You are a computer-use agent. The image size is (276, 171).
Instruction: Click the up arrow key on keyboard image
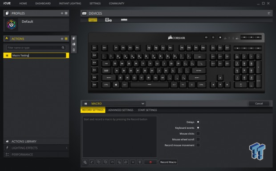pyautogui.click(x=220, y=78)
